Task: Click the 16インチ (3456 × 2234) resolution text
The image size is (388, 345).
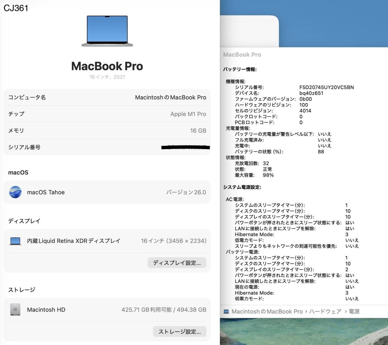Action: 174,241
